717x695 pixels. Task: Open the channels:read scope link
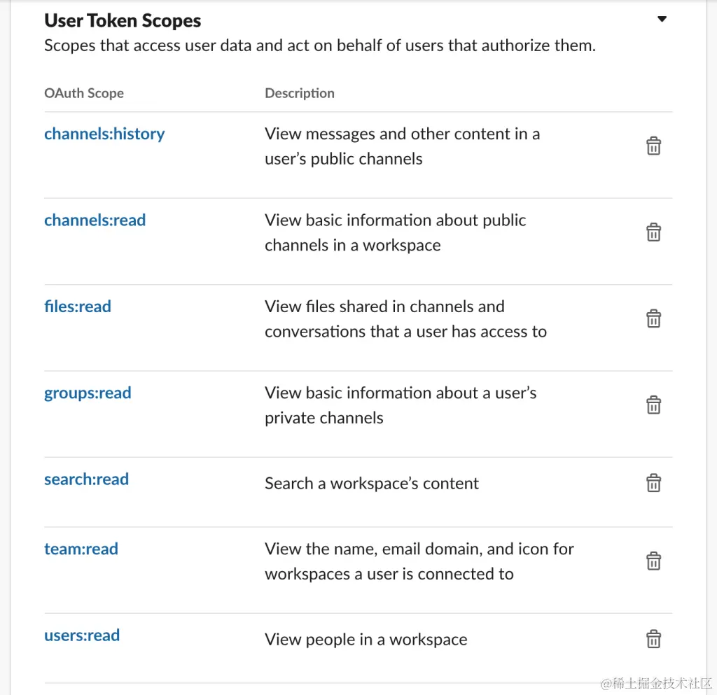pos(95,220)
